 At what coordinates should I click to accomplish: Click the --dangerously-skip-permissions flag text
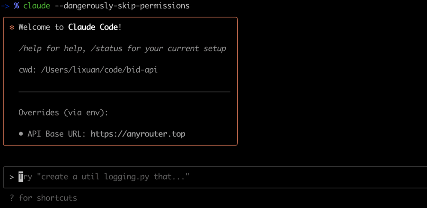click(122, 6)
